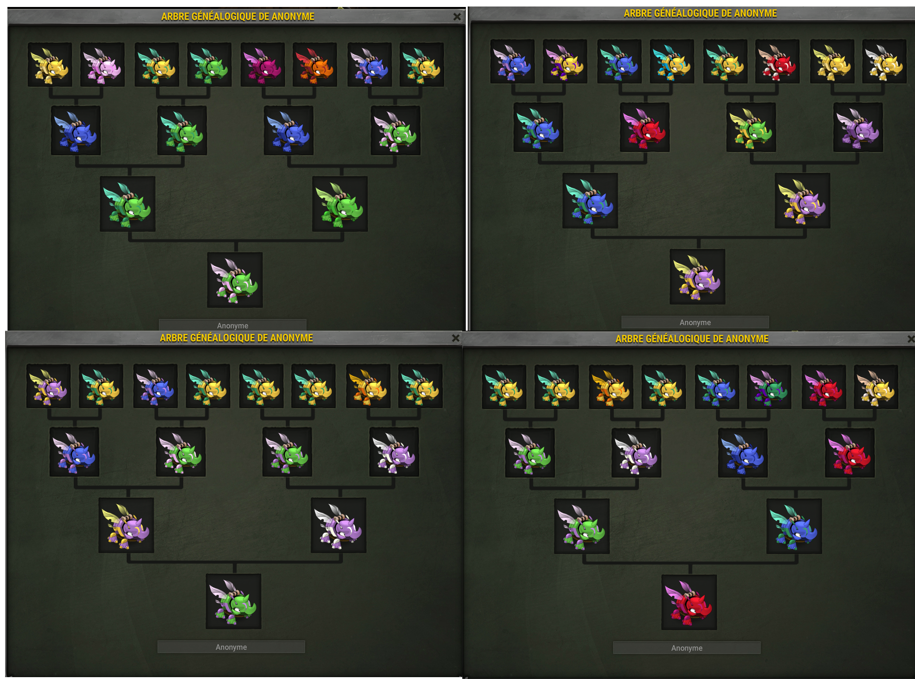
Task: Click the top-right window title Arbre Généalogique
Action: coord(700,13)
